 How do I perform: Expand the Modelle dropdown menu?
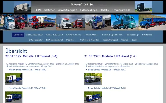point(71,40)
